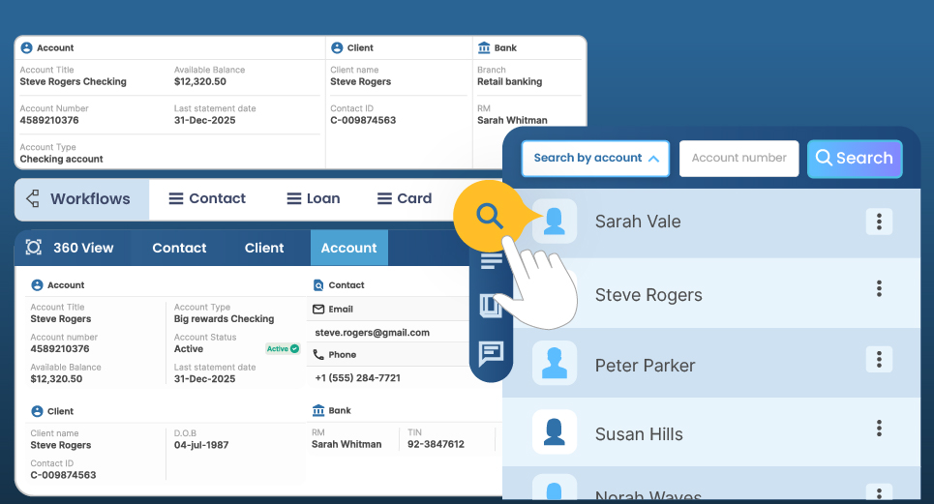Switch to the Contact tab in 360 bar
Screen dimensions: 934x504
click(x=179, y=248)
